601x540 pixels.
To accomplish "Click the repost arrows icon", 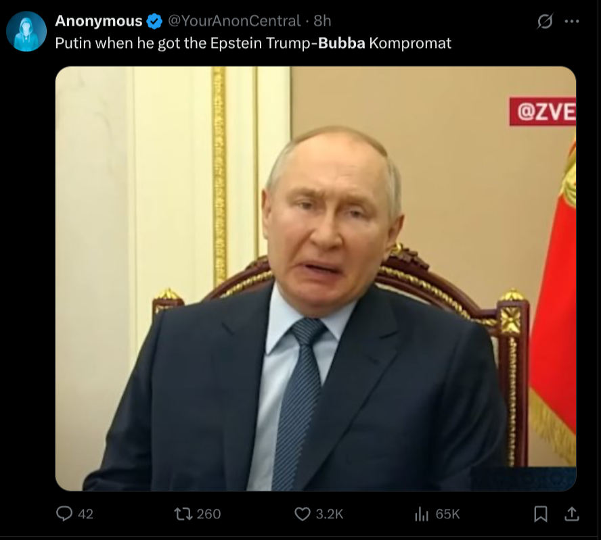I will 183,514.
